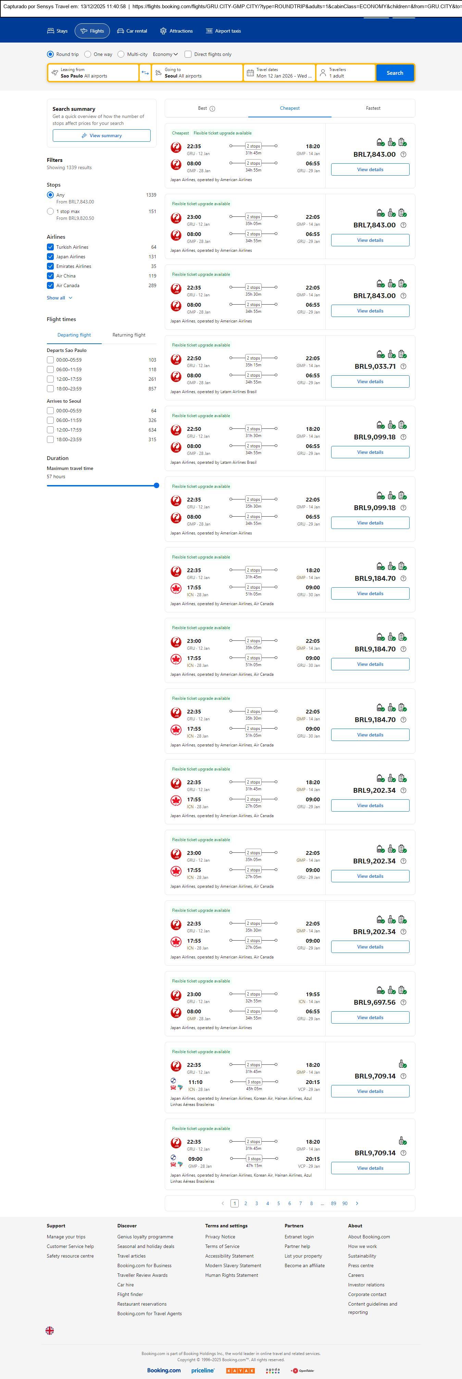Switch to the Fastest sorting tab
This screenshot has height=1379, width=462.
click(373, 108)
